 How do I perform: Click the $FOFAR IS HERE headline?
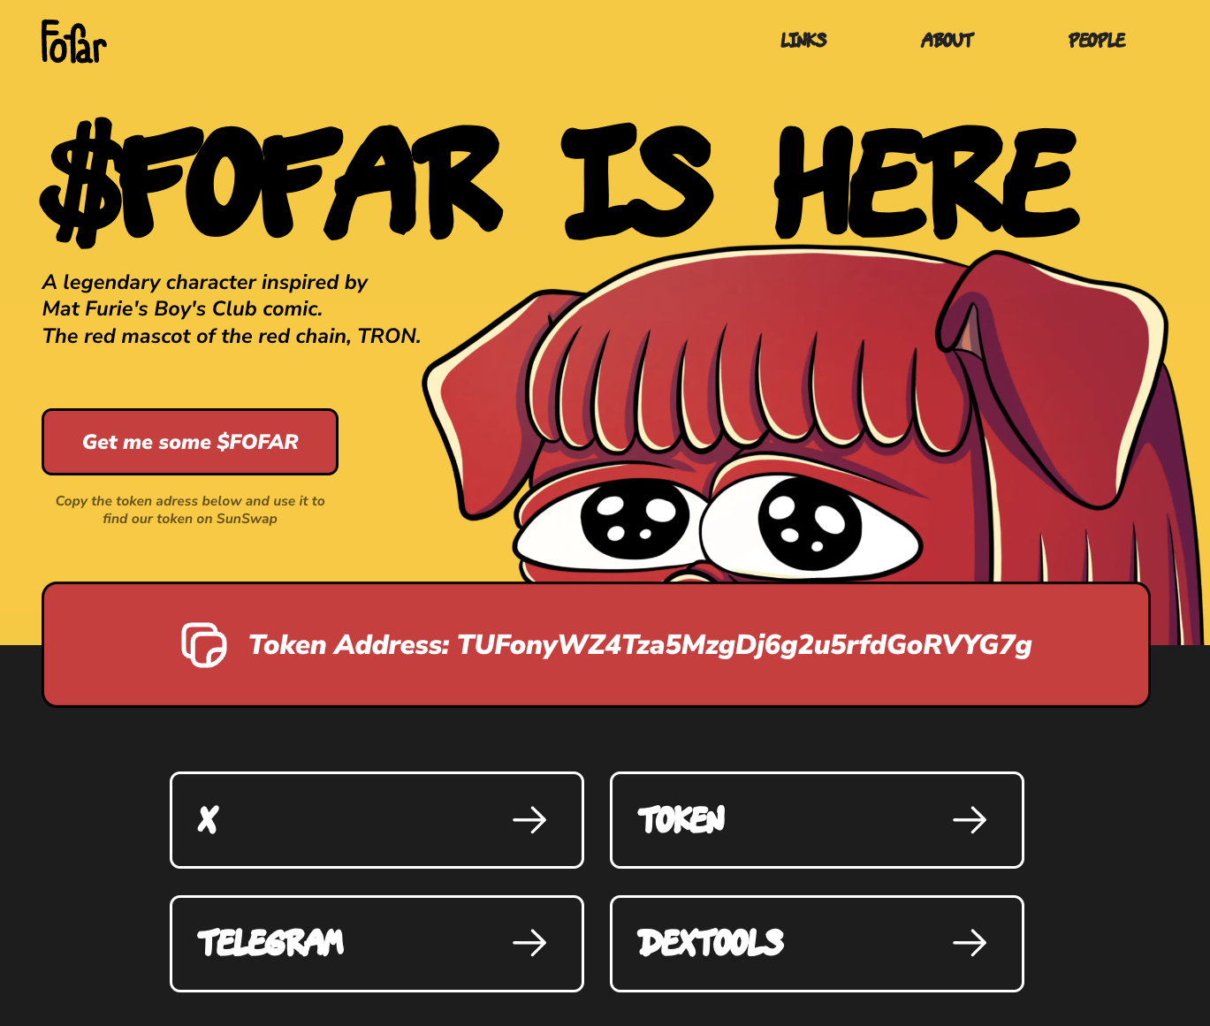tap(560, 181)
